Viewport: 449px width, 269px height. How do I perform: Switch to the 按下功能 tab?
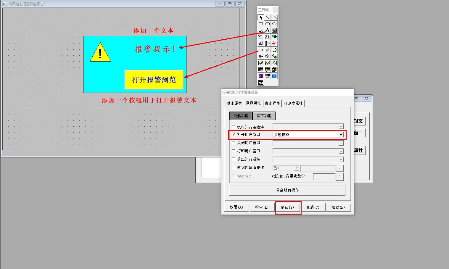(x=264, y=116)
